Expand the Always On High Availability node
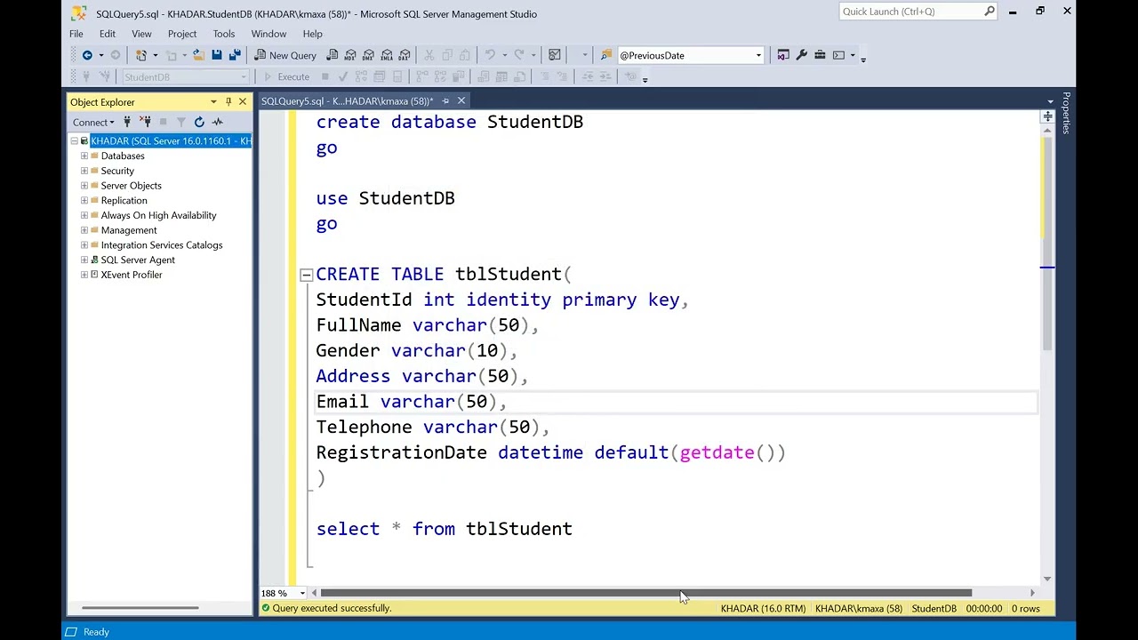The width and height of the screenshot is (1138, 640). tap(84, 215)
